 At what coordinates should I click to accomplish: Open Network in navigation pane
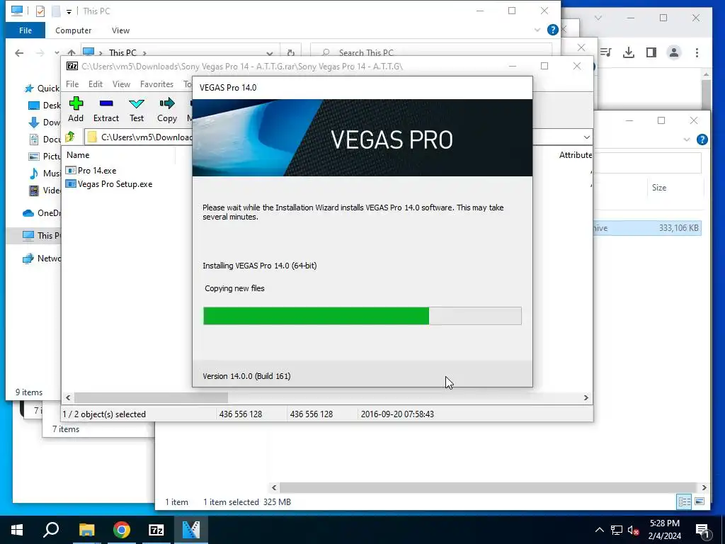point(42,258)
